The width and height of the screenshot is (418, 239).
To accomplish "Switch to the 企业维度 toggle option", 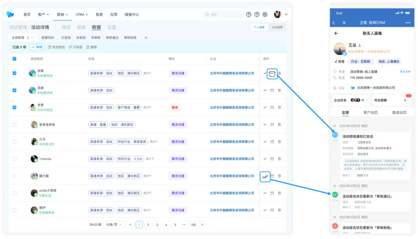I will 277,27.
